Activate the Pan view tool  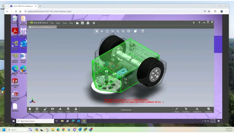click(x=102, y=31)
